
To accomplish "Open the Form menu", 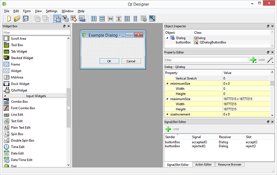I will [27, 11].
